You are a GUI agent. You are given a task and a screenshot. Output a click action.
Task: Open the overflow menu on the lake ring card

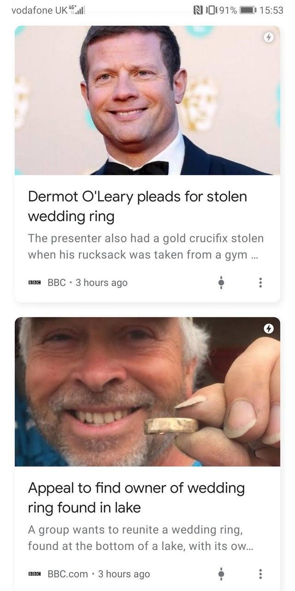260,574
